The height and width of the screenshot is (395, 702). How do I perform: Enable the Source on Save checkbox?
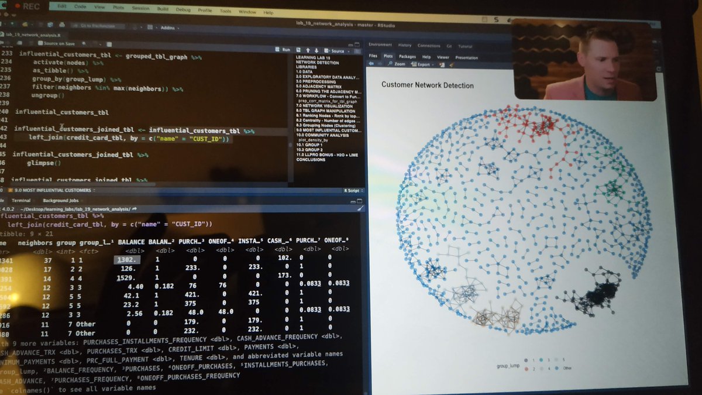point(40,43)
